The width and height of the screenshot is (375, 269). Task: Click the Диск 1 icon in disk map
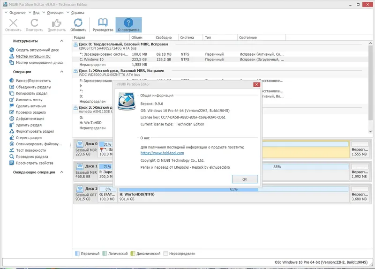coord(80,166)
